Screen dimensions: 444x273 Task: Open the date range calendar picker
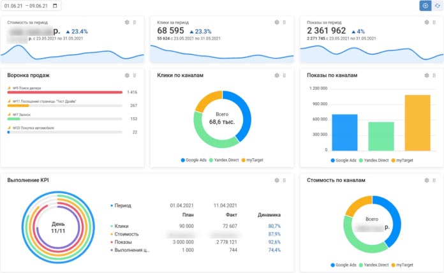point(55,6)
